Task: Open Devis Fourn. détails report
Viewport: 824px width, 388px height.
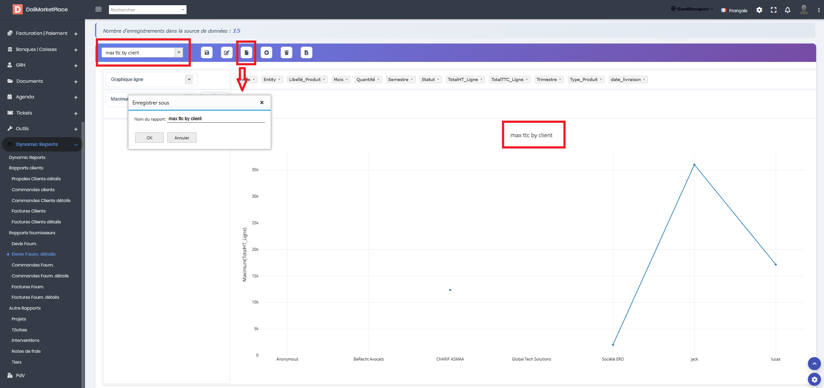Action: click(x=34, y=254)
